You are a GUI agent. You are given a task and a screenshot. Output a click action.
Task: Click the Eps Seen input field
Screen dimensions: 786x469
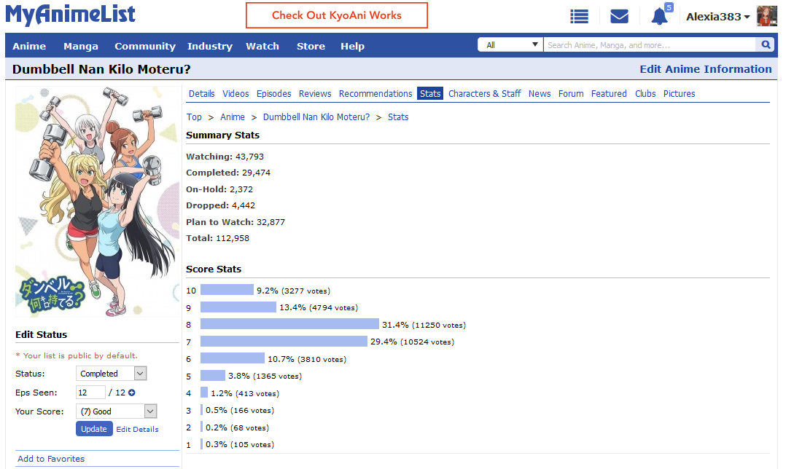coord(90,393)
